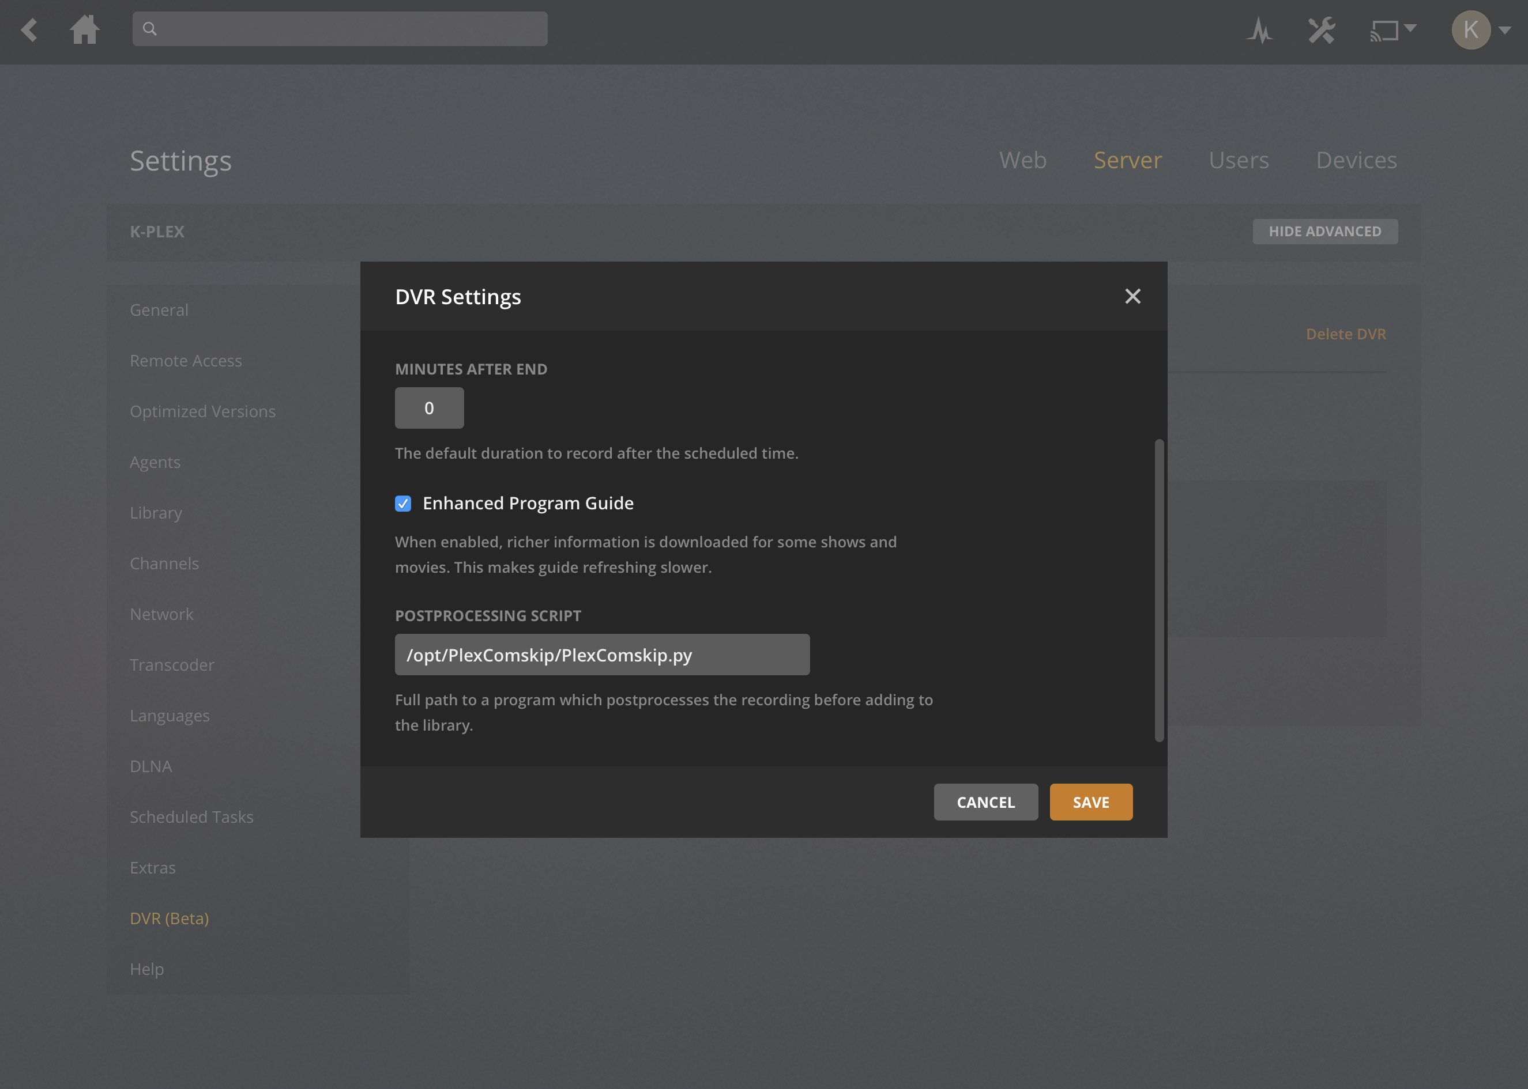Select the Server tab
Screen dimensions: 1528x1089
[x=1127, y=160]
